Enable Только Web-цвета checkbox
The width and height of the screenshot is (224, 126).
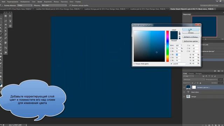click(x=134, y=64)
